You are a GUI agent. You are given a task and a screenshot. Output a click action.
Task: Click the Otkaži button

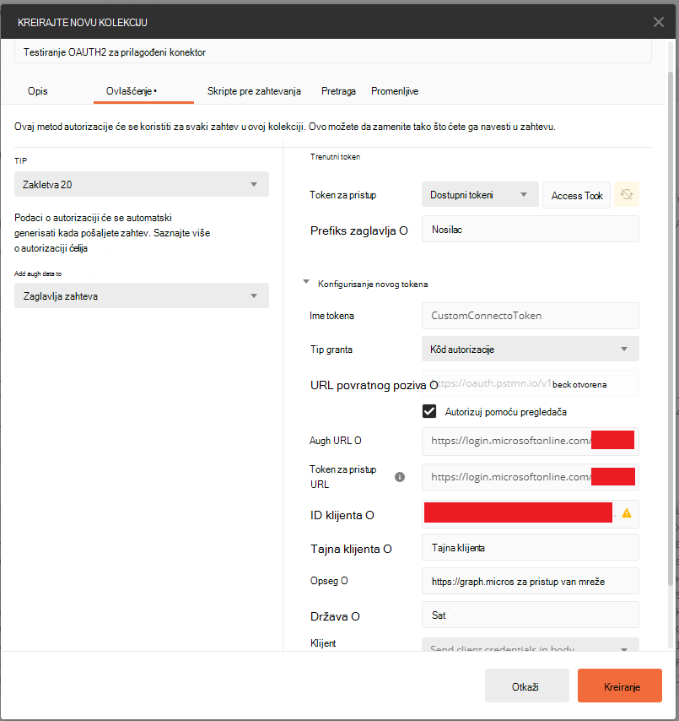point(527,686)
